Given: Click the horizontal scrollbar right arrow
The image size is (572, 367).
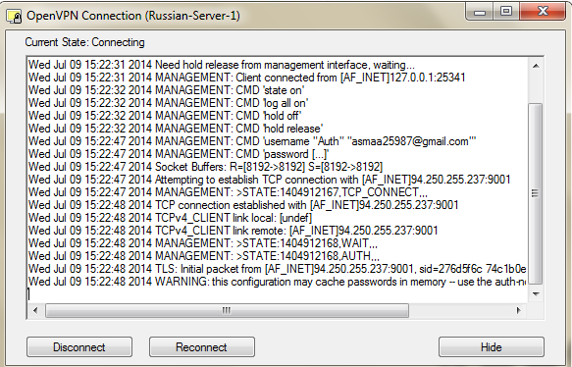Looking at the screenshot, I should pyautogui.click(x=518, y=310).
